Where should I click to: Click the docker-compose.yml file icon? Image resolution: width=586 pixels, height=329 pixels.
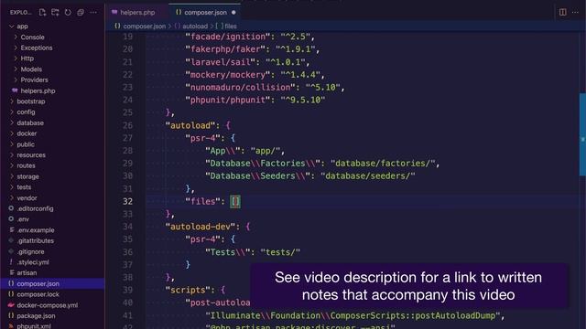11,305
